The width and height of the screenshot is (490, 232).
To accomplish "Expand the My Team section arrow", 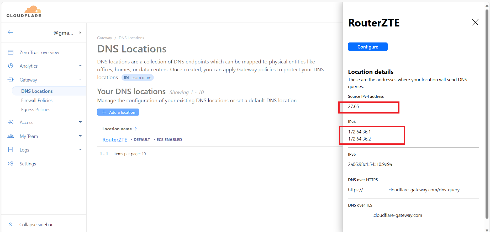I will click(80, 136).
